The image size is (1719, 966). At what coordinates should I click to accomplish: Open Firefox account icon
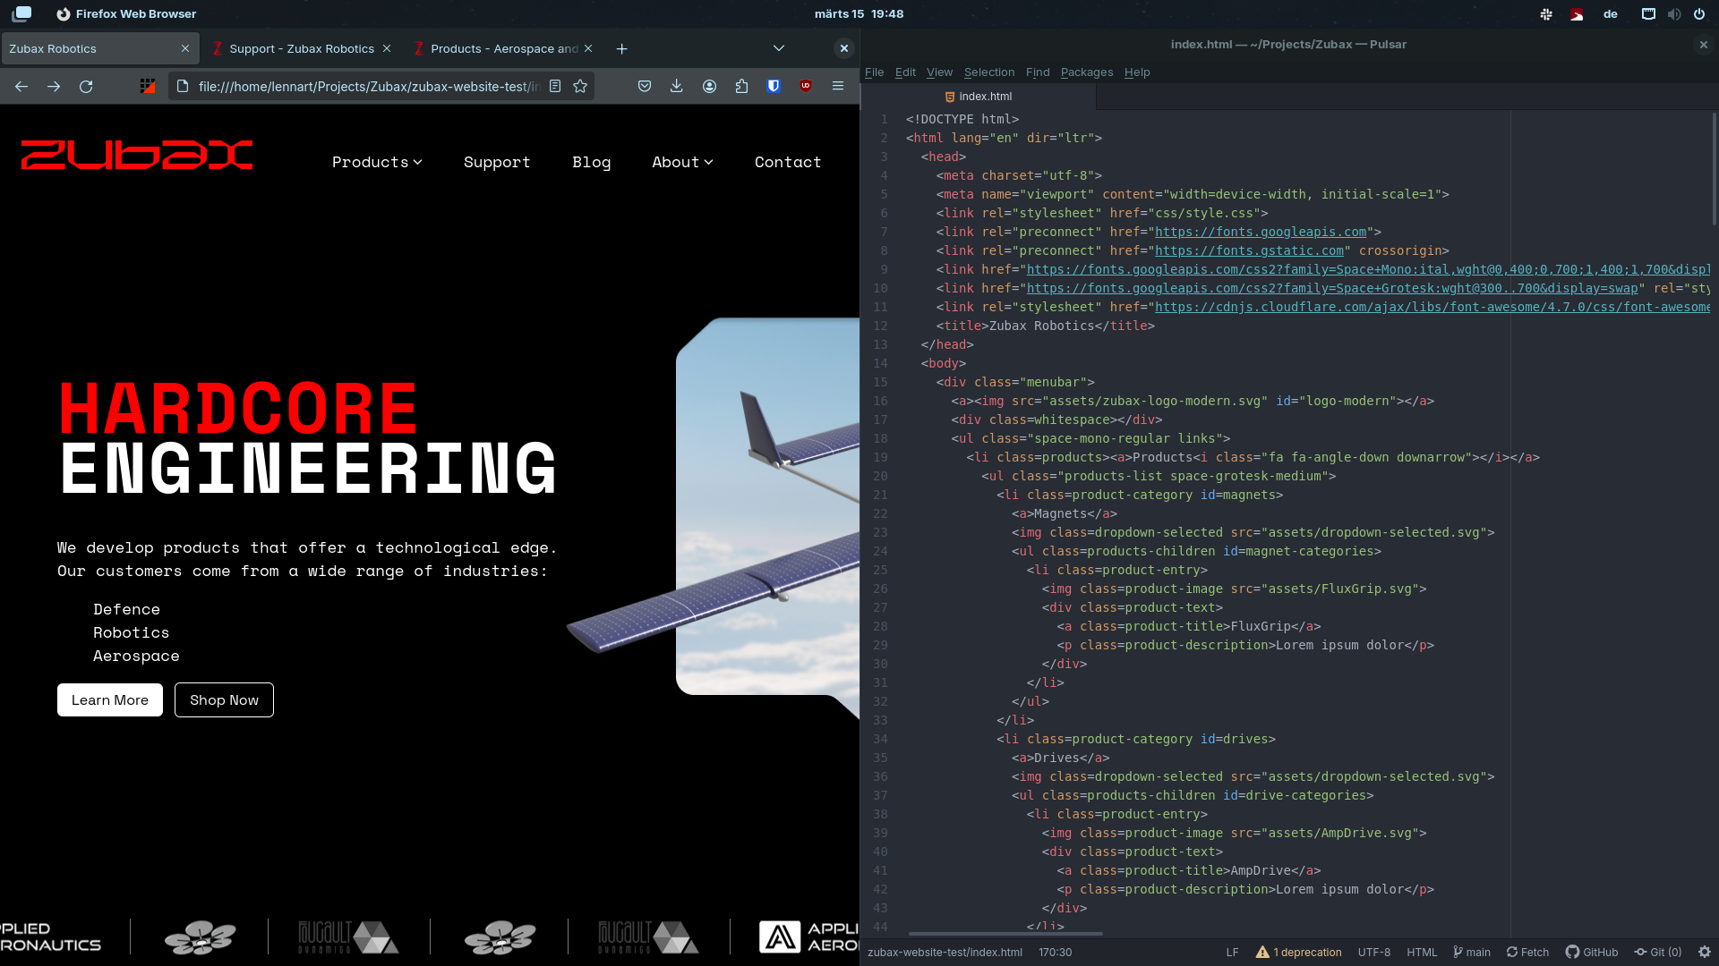pyautogui.click(x=709, y=87)
